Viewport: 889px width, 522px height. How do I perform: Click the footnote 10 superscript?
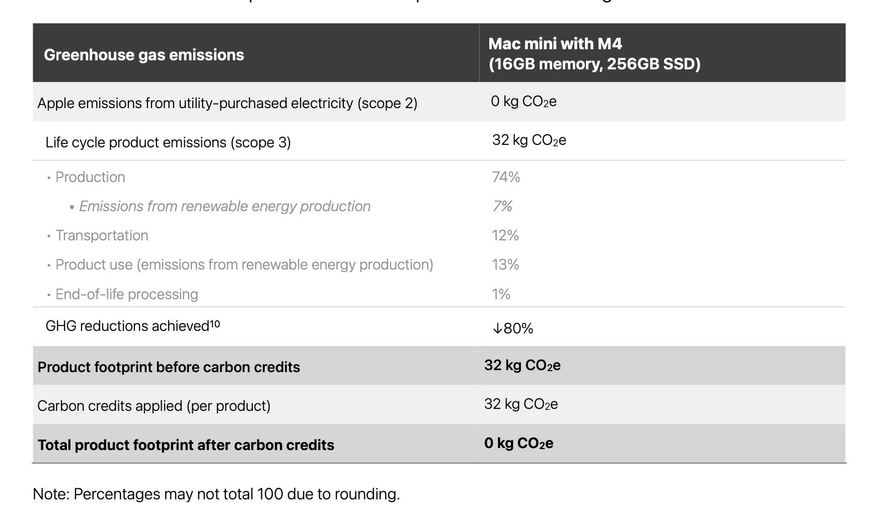click(x=215, y=324)
